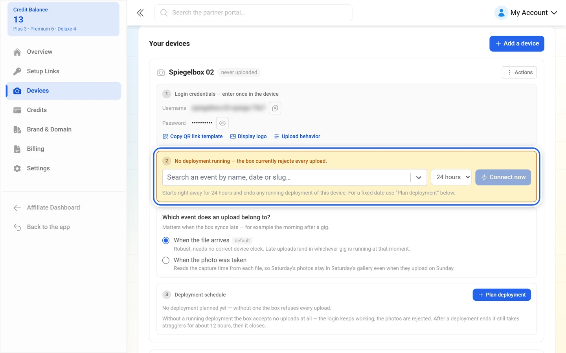The width and height of the screenshot is (566, 353).
Task: Return via Back to the app
Action: click(x=64, y=227)
